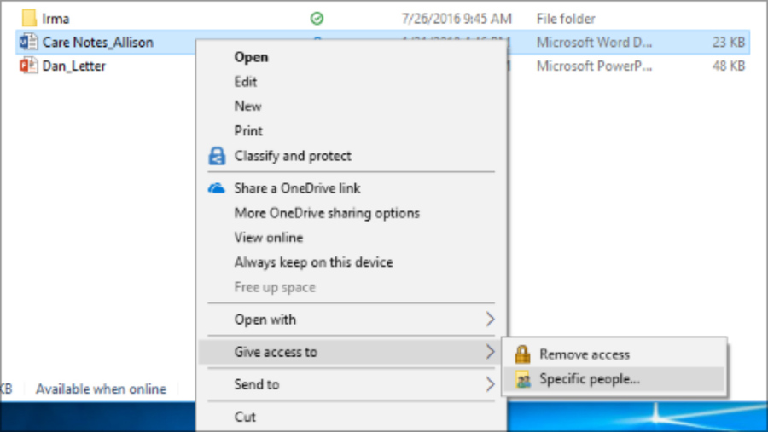Click the OneDrive cloud icon in menu
The image size is (768, 432).
pyautogui.click(x=217, y=188)
